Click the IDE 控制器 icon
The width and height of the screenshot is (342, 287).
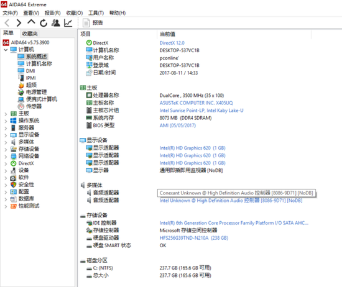(x=89, y=223)
